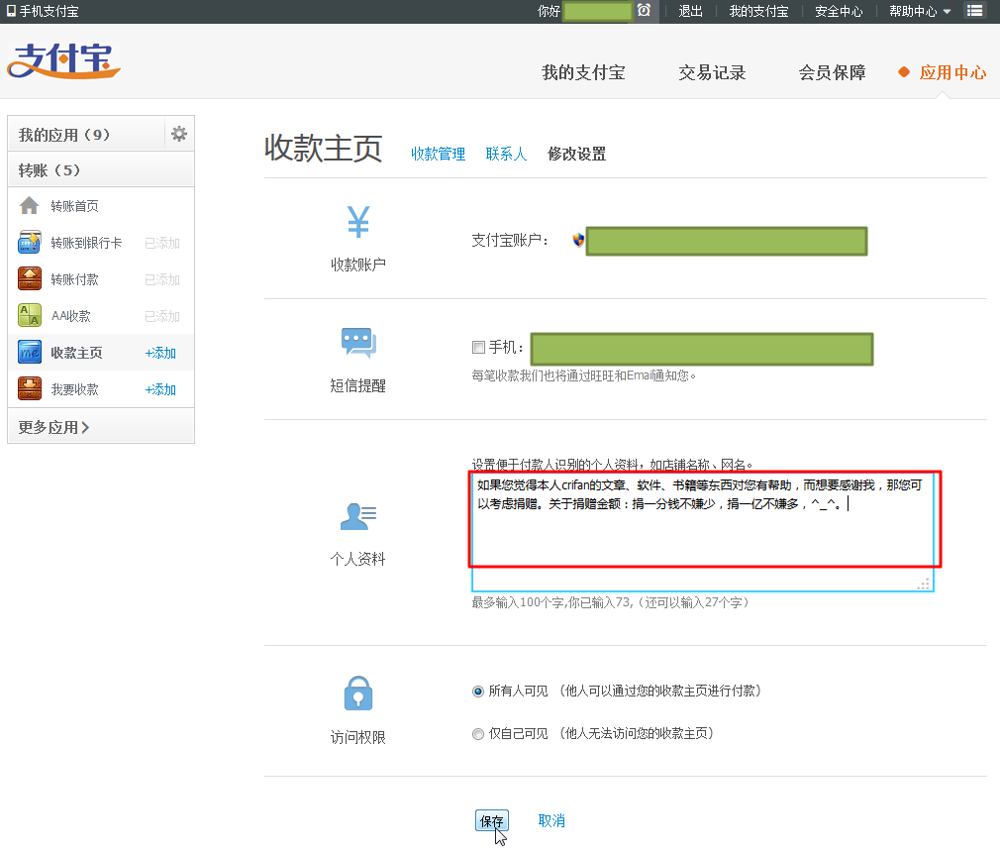Click the 收款主页 me icon
Viewport: 1000px width, 855px height.
pyautogui.click(x=30, y=353)
